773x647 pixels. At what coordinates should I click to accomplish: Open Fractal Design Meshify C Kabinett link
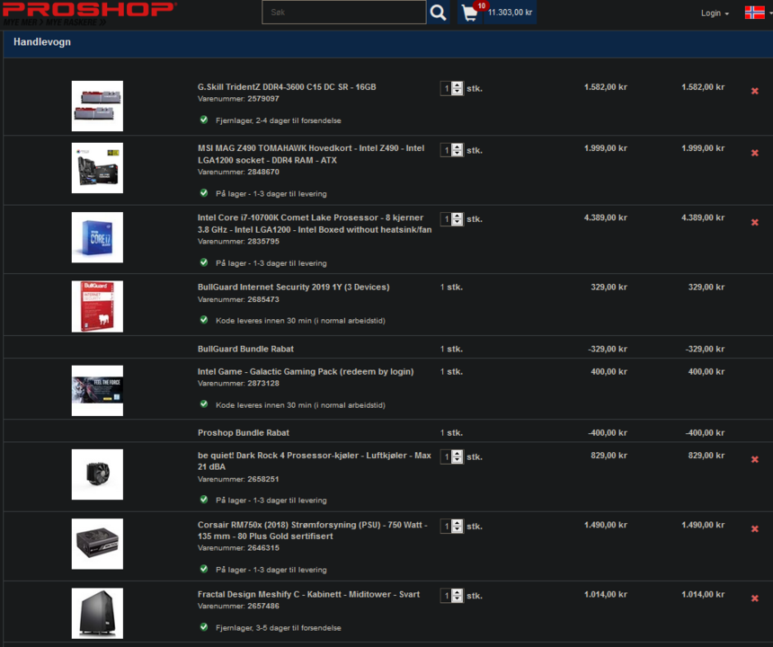pyautogui.click(x=308, y=594)
